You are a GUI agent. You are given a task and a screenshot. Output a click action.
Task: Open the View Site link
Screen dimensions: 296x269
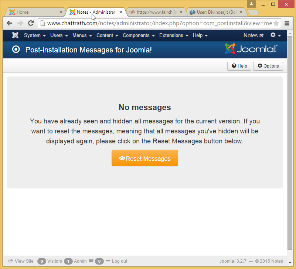21,261
